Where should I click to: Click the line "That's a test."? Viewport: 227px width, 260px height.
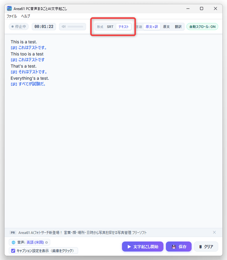(23, 66)
